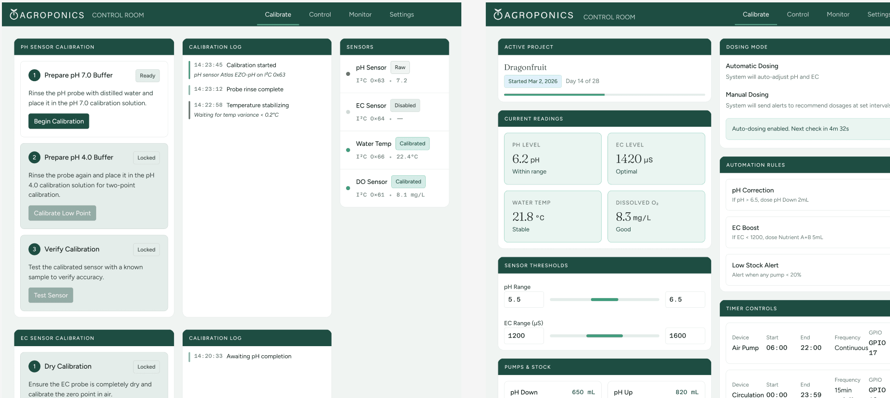Click pH Range minimum field 5.5
This screenshot has height=398, width=890.
click(x=524, y=300)
